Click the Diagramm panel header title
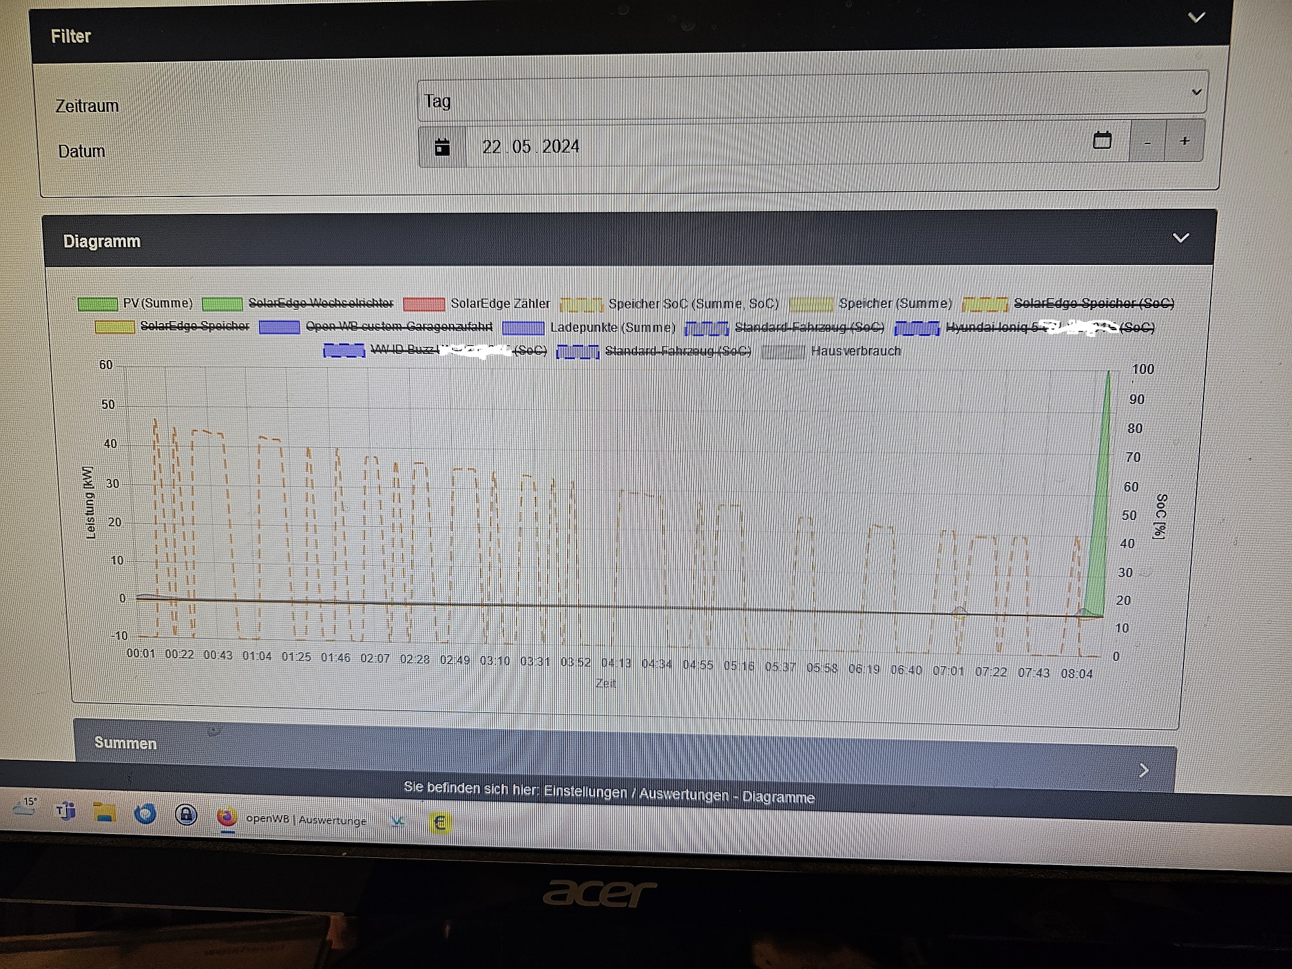The image size is (1292, 969). 102,241
